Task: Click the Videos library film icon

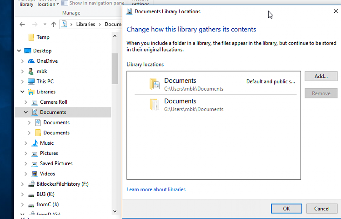Action: (x=35, y=173)
